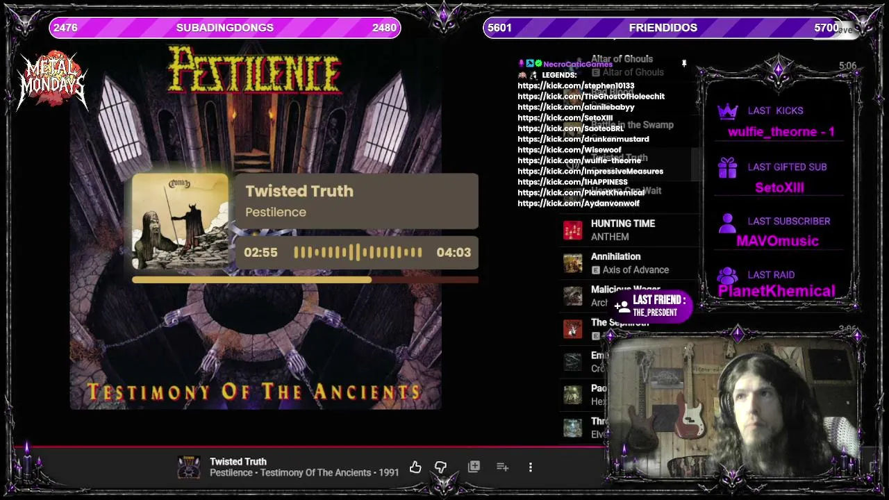
Task: Open the kick.com/Aydanvonwolf link
Action: point(579,203)
